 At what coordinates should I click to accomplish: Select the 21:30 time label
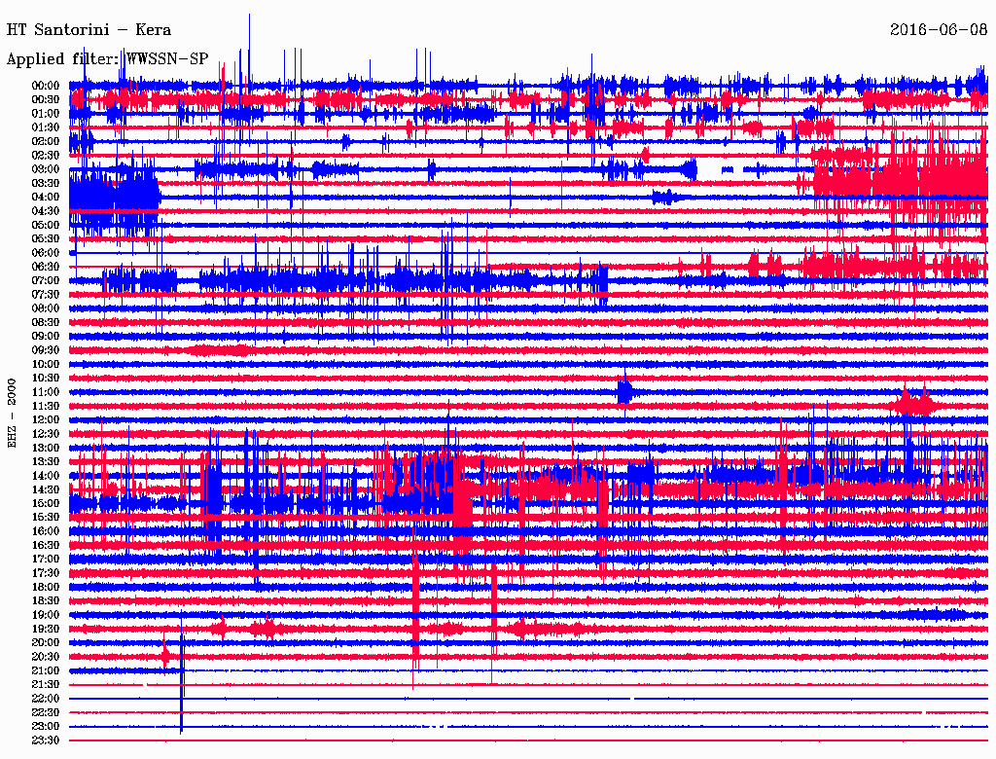click(46, 685)
